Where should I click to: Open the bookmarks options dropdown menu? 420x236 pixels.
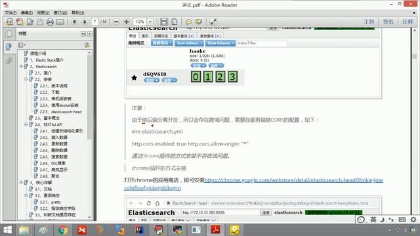point(22,45)
